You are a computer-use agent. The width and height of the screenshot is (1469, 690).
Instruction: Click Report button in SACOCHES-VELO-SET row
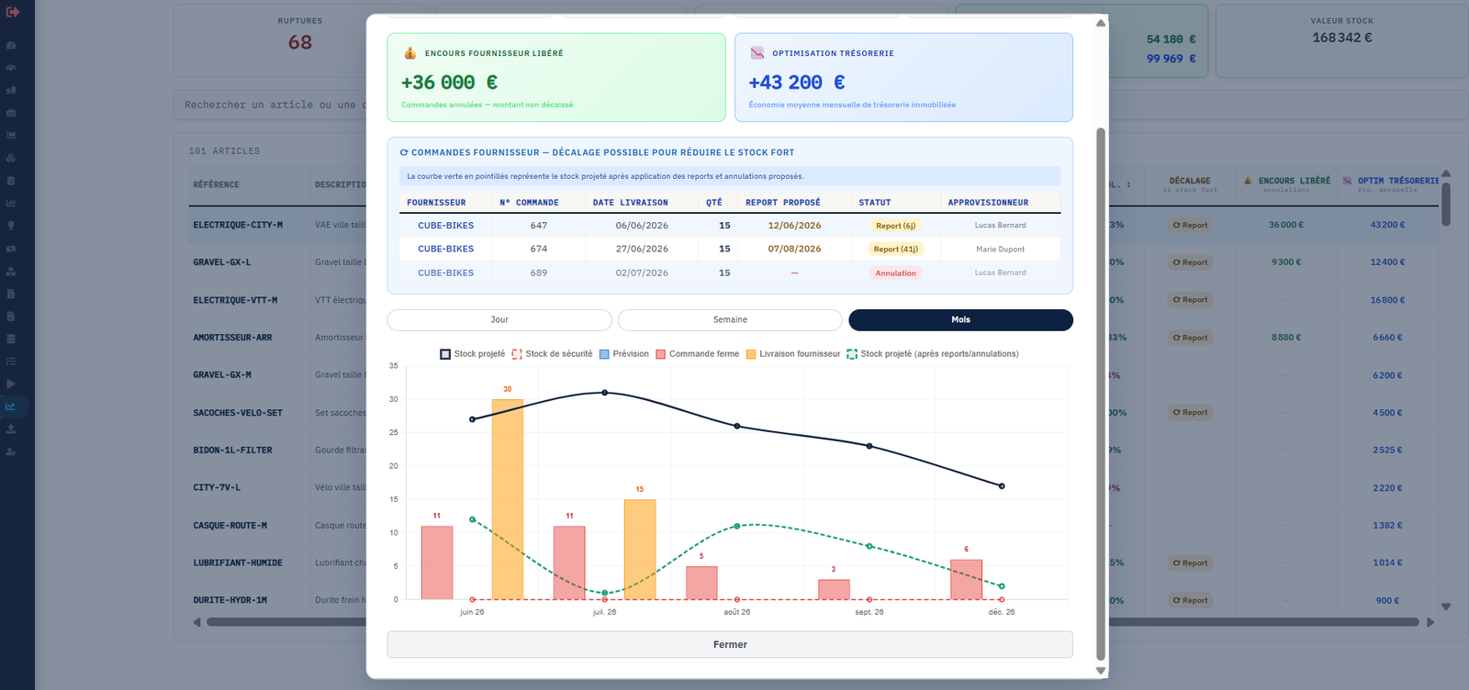click(x=1190, y=413)
